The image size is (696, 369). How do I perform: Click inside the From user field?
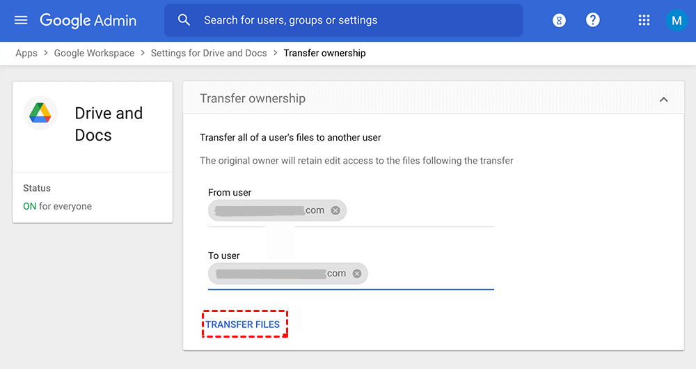pyautogui.click(x=418, y=211)
